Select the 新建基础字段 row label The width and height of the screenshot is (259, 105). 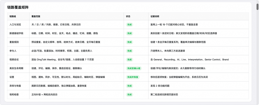16,33
